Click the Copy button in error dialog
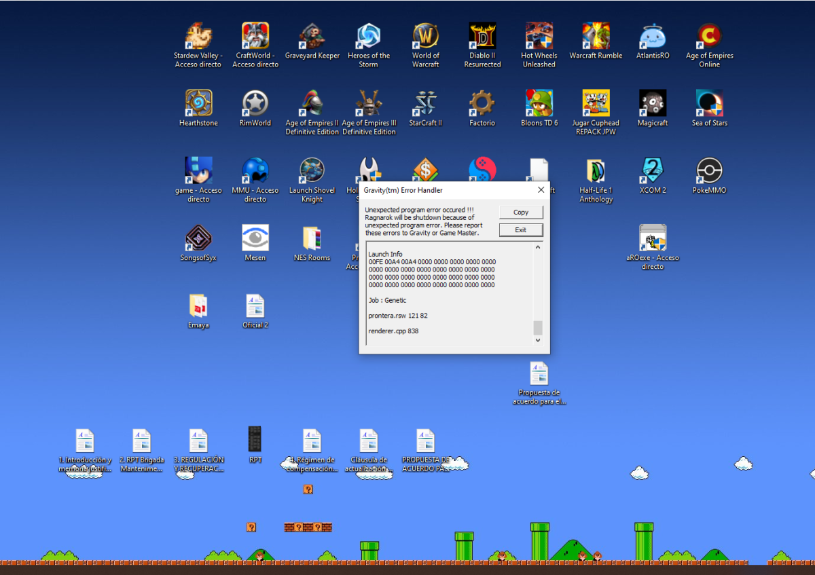The height and width of the screenshot is (575, 815). point(521,212)
